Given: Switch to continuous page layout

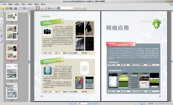Looking at the screenshot, I should [x=139, y=104].
